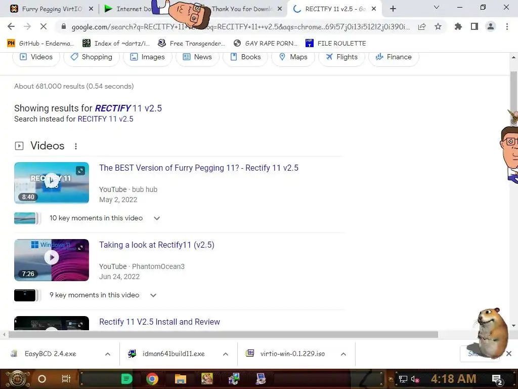Viewport: 518px width, 389px height.
Task: Click the address bar URL field
Action: pos(240,27)
